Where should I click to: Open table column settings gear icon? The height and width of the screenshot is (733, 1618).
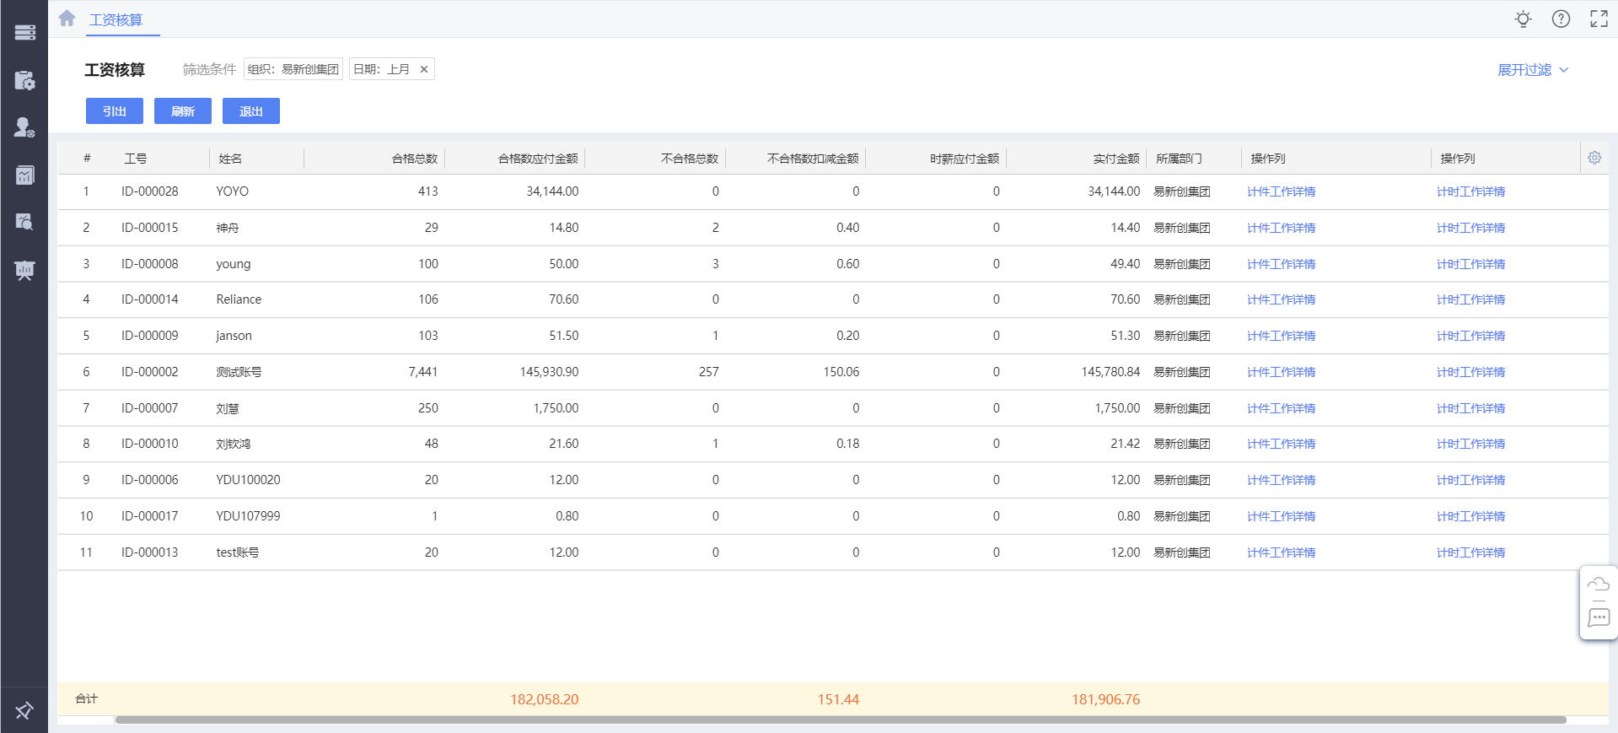tap(1594, 158)
